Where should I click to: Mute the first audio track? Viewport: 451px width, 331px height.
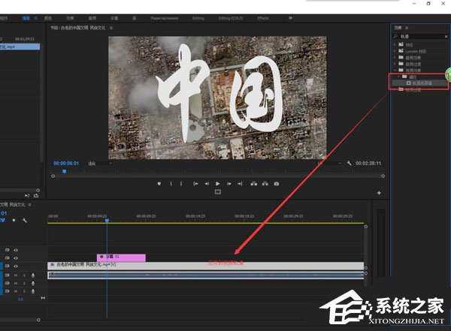[16, 275]
